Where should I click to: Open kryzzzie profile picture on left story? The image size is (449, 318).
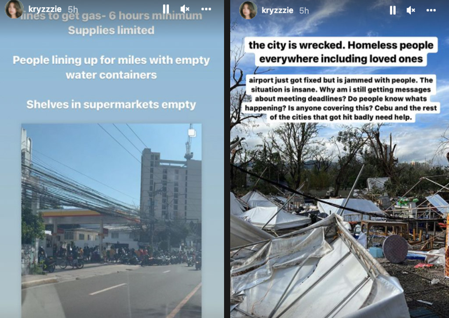point(14,9)
